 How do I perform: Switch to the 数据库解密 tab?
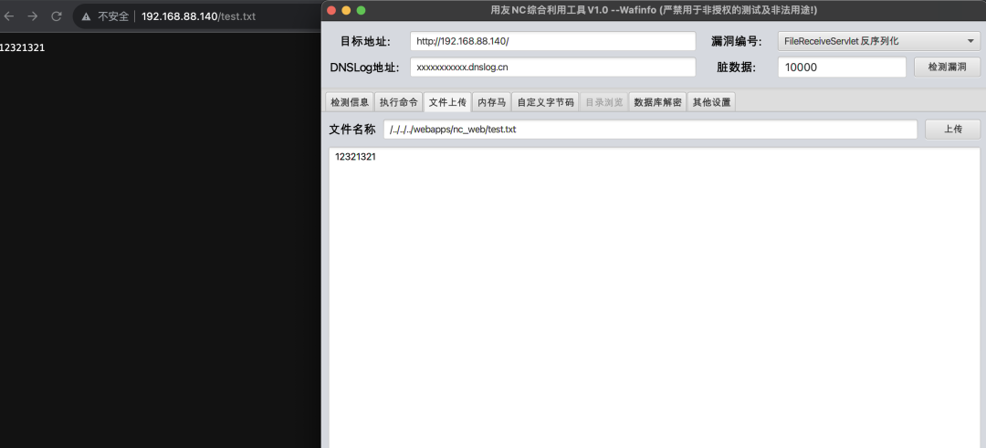[657, 102]
